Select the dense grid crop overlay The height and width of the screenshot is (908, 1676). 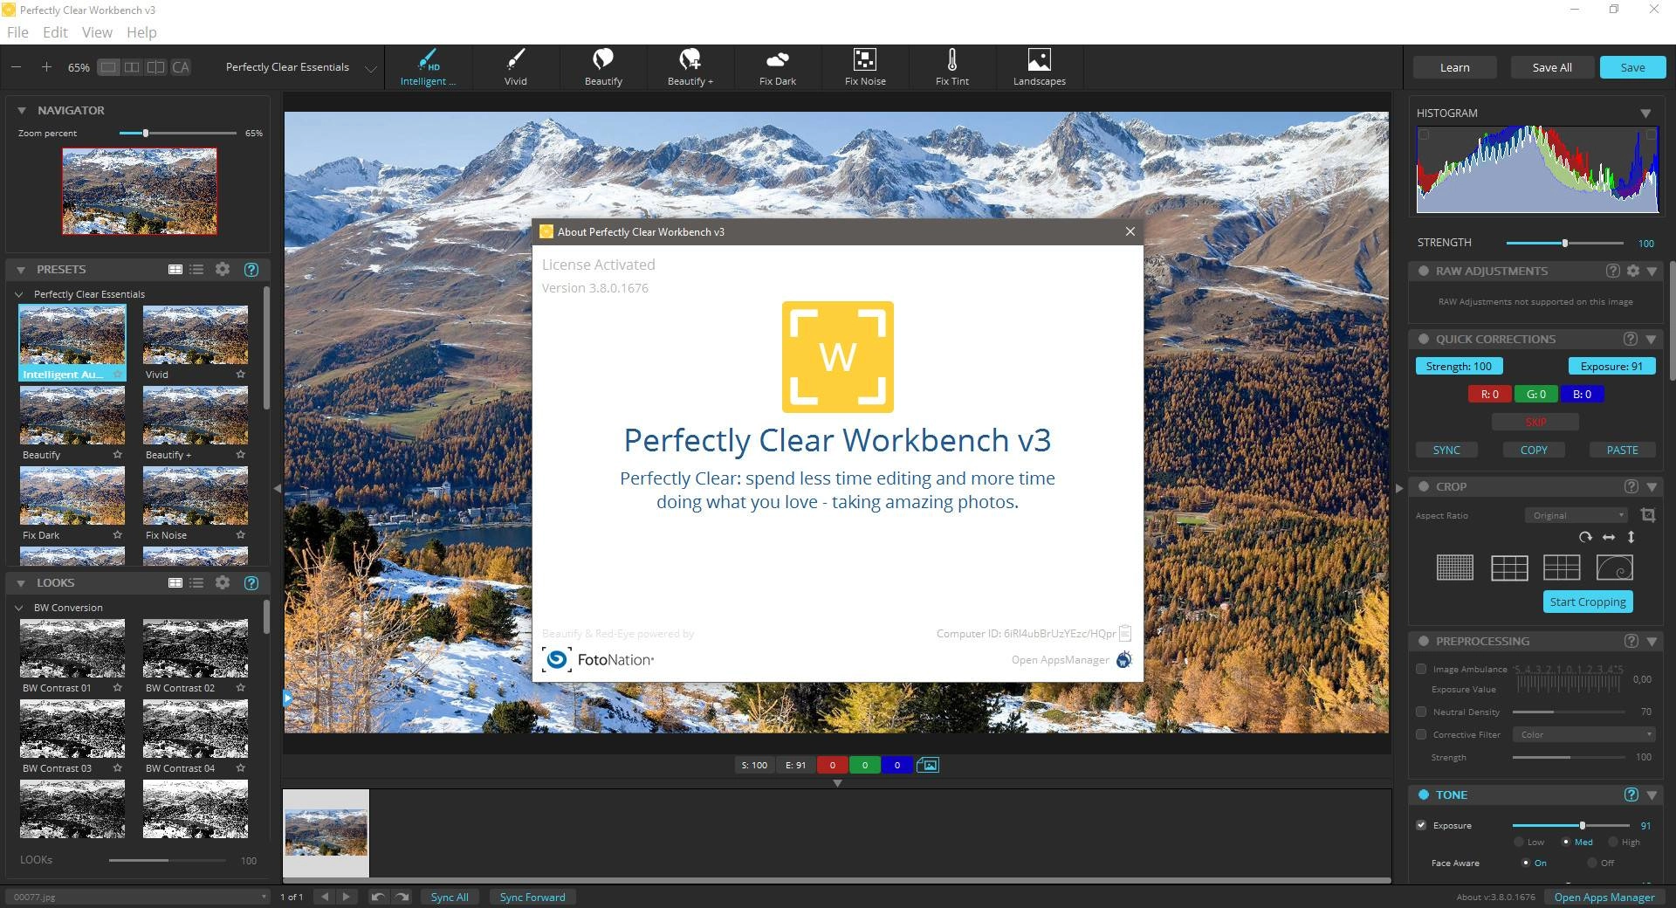click(1455, 567)
